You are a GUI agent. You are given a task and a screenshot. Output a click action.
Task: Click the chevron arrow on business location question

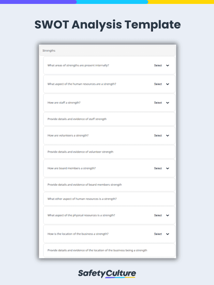[x=167, y=234]
